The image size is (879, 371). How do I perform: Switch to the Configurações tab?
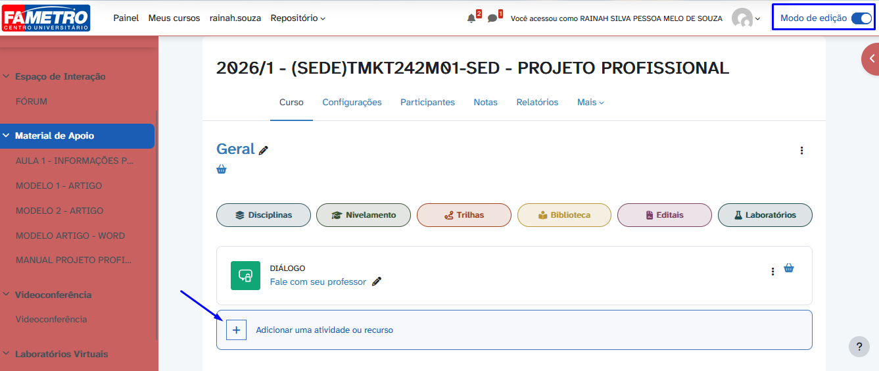(352, 102)
